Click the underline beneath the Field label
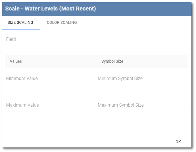The image size is (196, 152). click(x=97, y=43)
